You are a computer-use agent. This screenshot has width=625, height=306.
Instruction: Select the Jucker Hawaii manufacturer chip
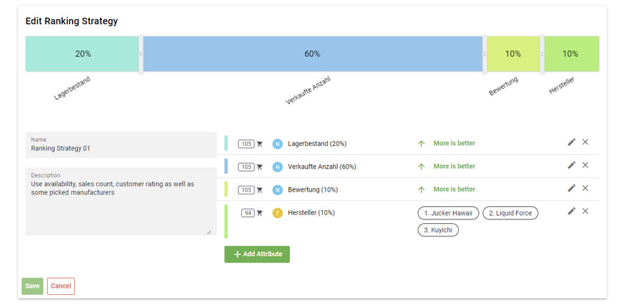(x=449, y=213)
